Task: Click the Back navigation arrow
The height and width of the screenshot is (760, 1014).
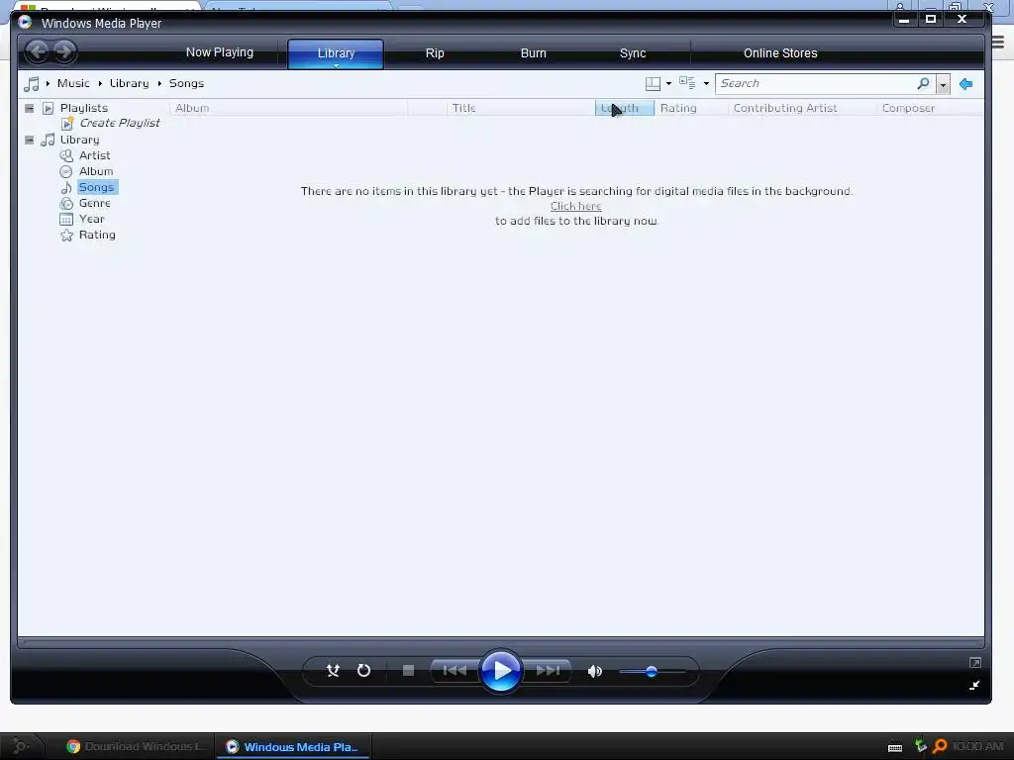Action: [x=38, y=51]
